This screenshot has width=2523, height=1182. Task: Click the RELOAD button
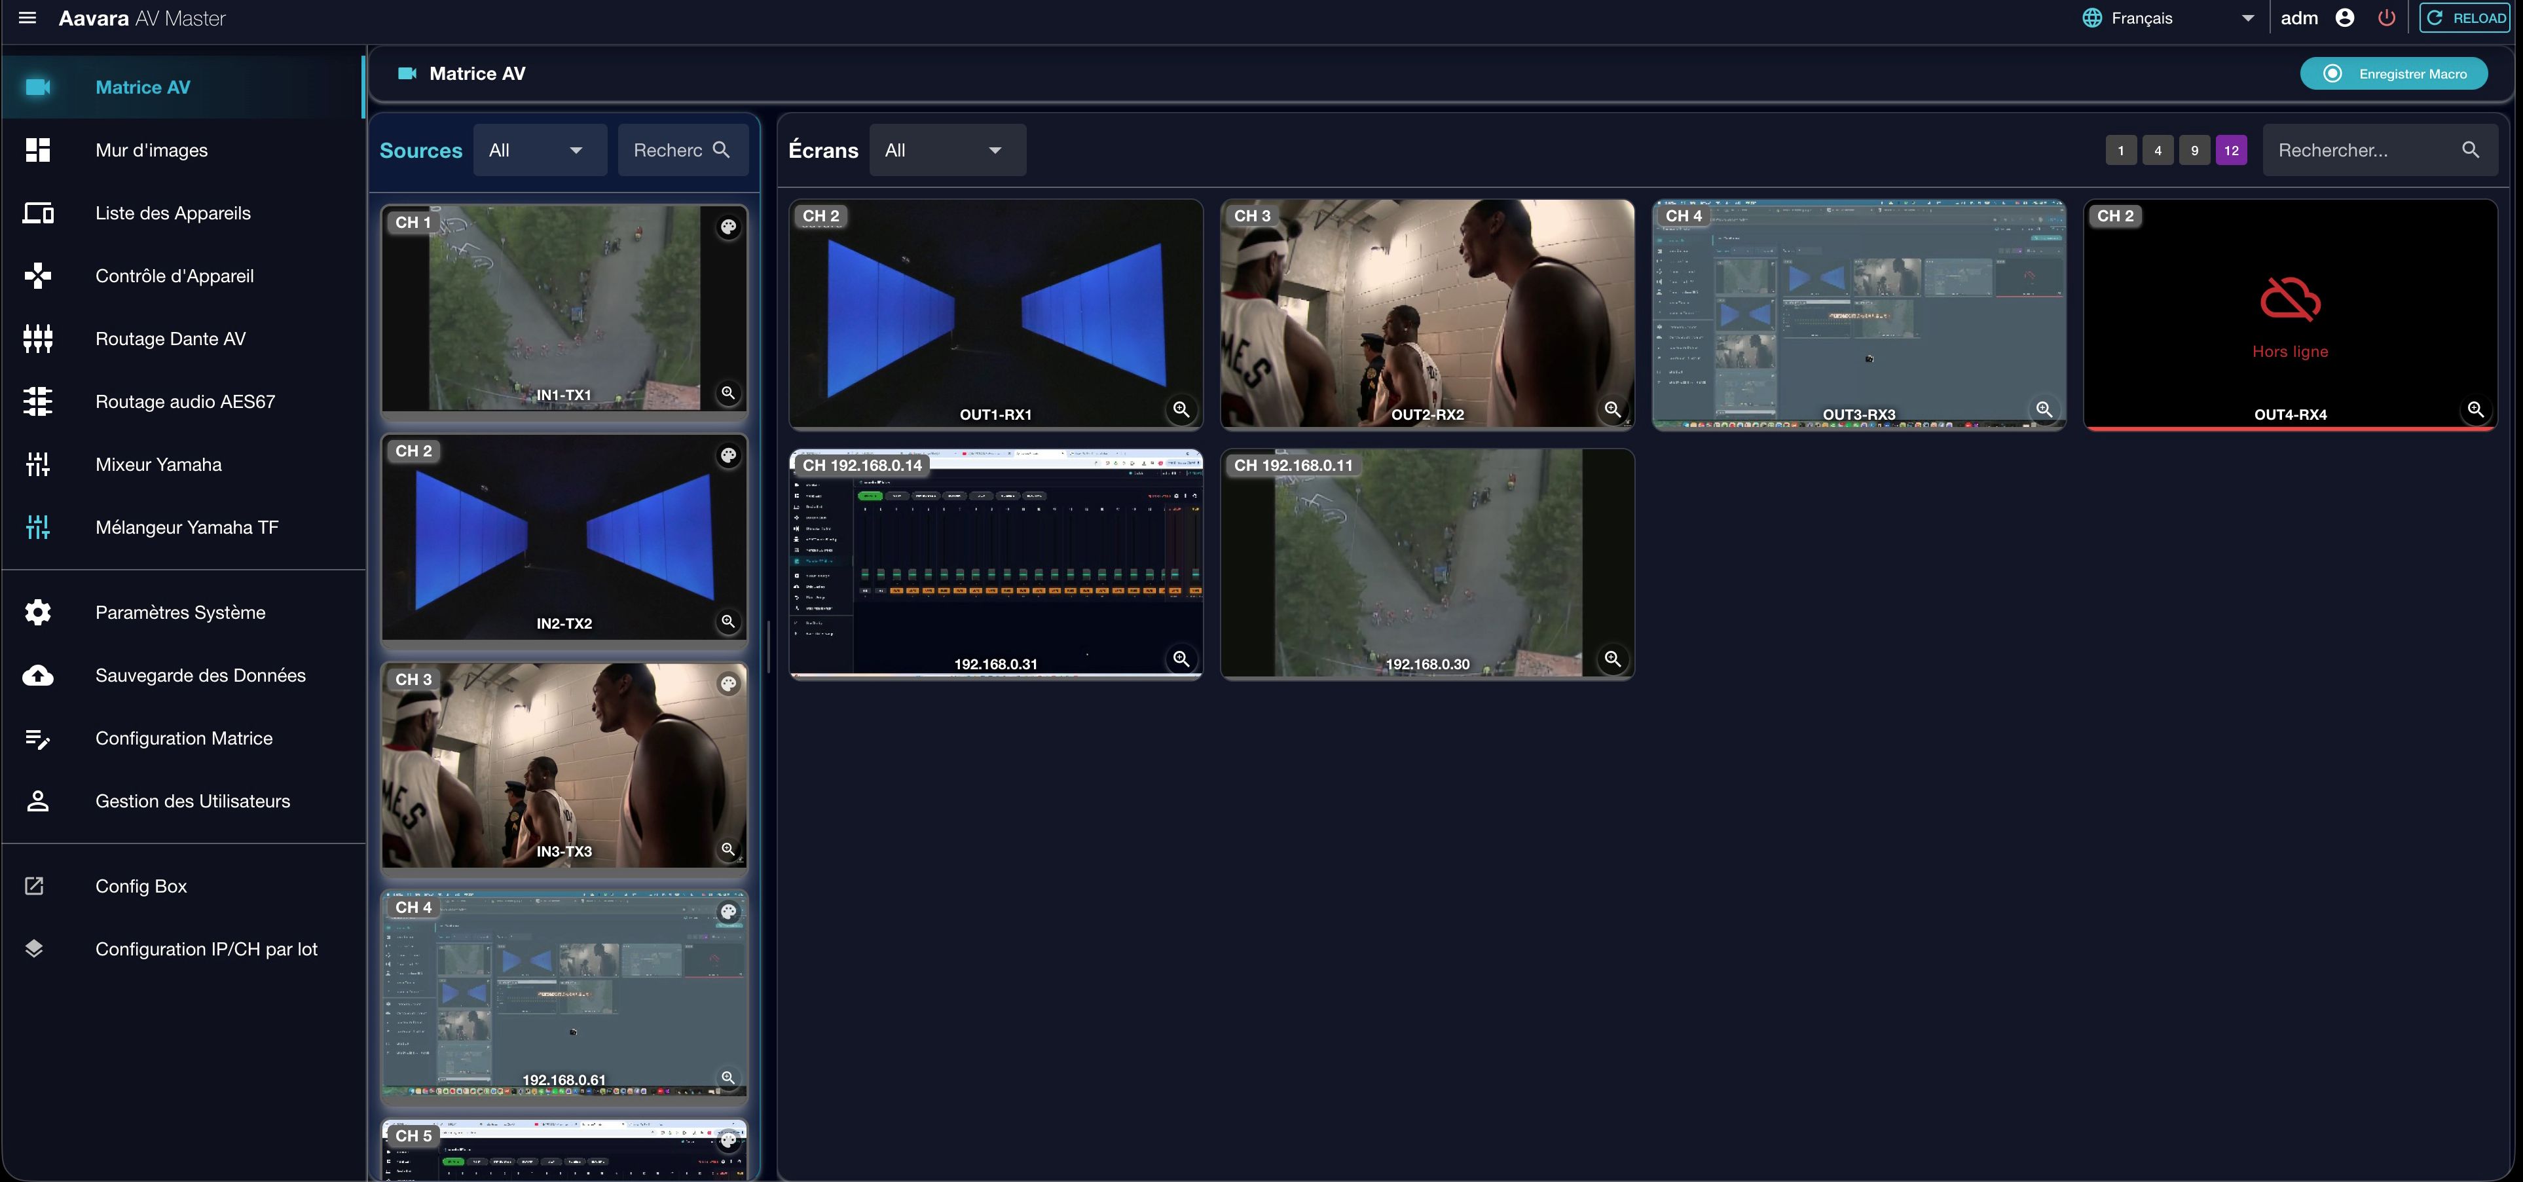pos(2465,18)
